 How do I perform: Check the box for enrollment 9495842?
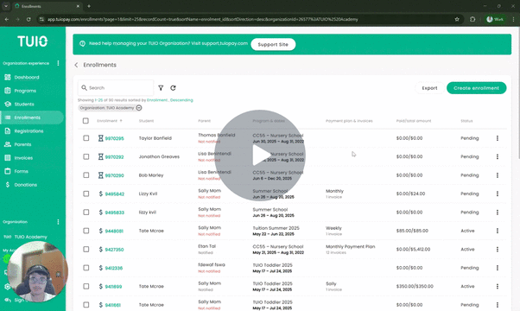coord(86,194)
